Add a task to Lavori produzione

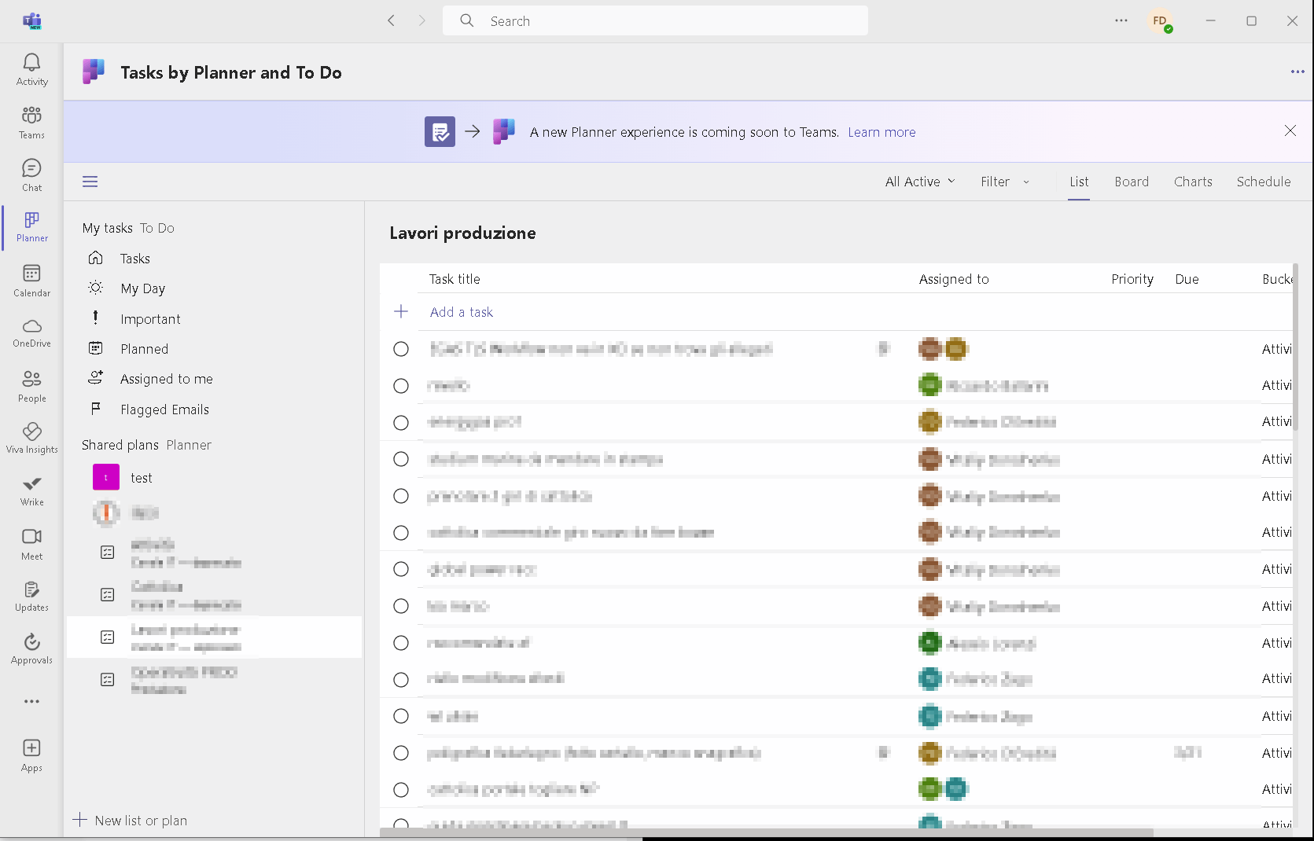click(x=462, y=312)
